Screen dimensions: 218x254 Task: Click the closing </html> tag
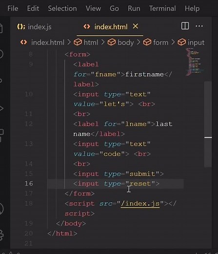pyautogui.click(x=62, y=233)
